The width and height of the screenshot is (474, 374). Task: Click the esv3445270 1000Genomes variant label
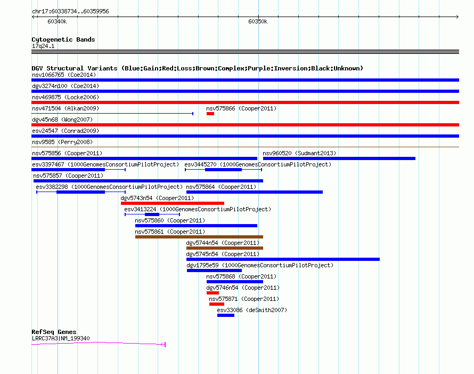coord(258,164)
